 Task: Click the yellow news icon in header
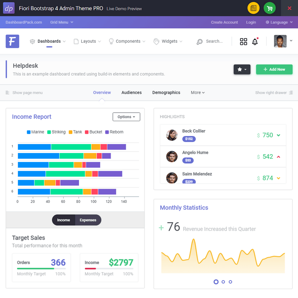click(x=253, y=8)
